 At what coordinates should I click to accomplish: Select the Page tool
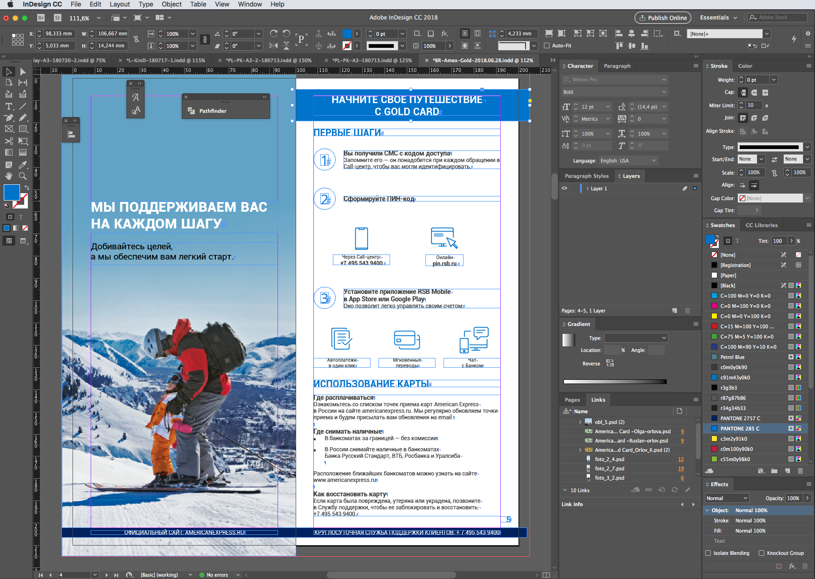tap(9, 83)
